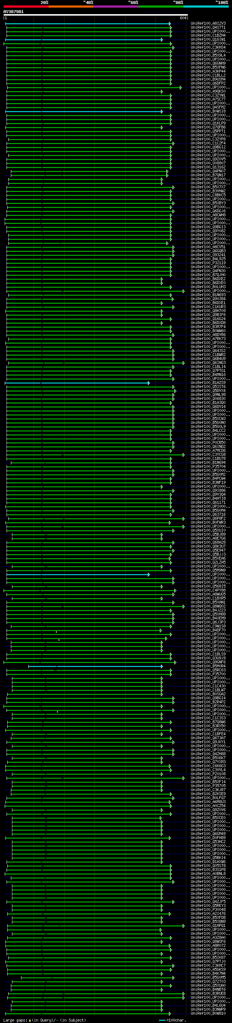This screenshot has width=232, height=1023.
Task: Click label UniRef100_B5X9L4
Action: [208, 55]
